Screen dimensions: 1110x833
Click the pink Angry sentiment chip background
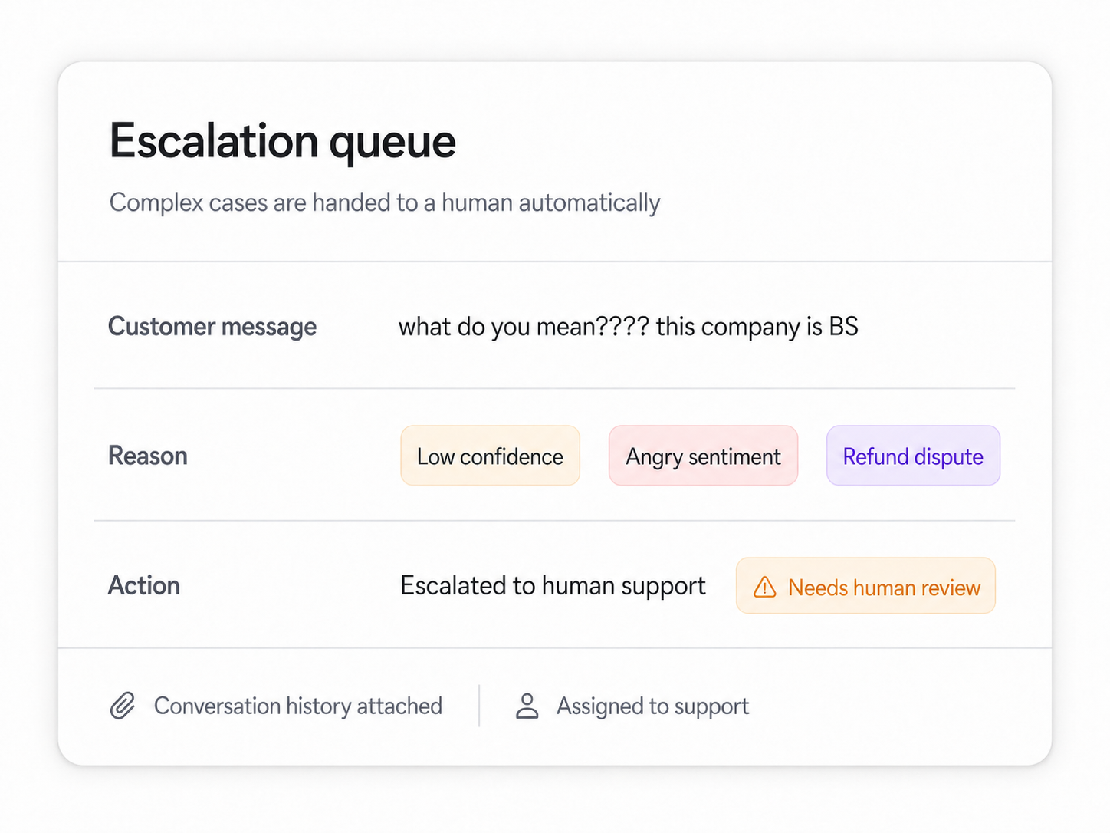click(x=703, y=456)
